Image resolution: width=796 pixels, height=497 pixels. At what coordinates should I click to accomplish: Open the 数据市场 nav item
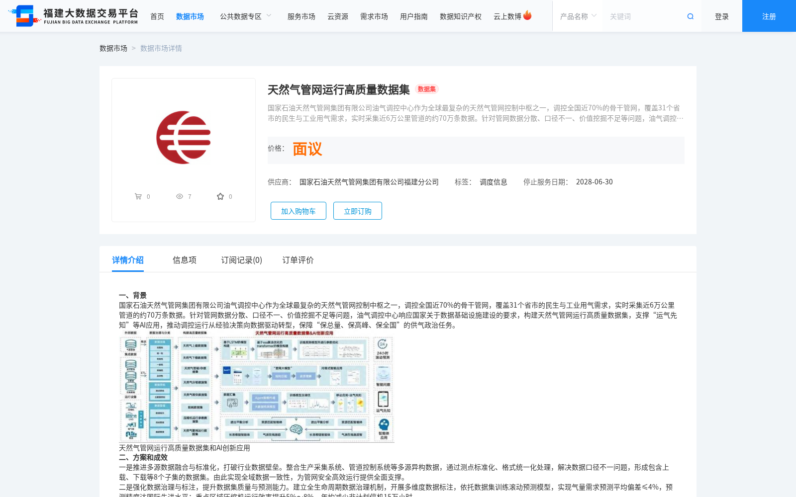pos(190,16)
